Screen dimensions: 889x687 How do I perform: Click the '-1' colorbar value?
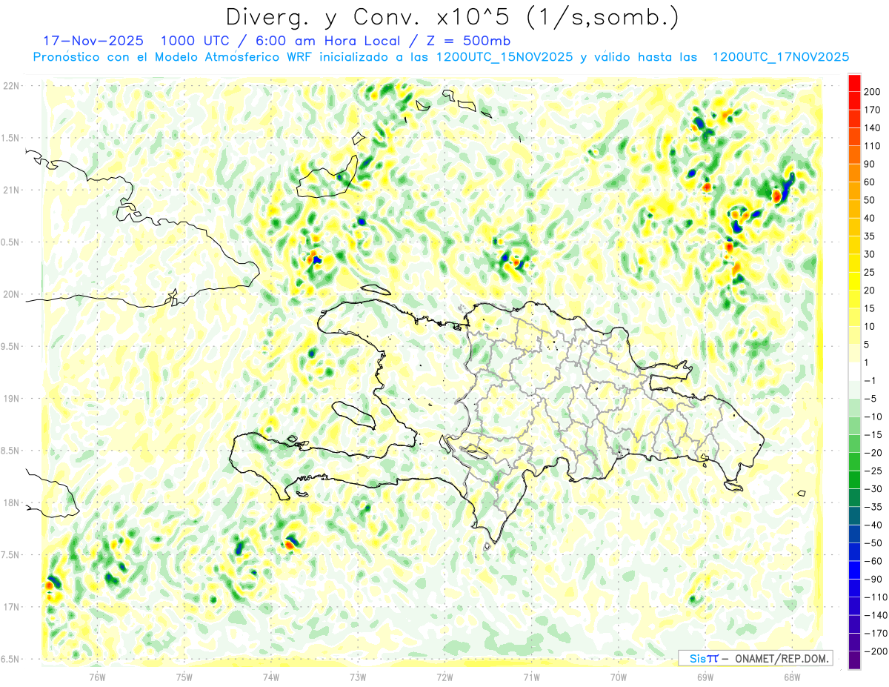pyautogui.click(x=870, y=380)
